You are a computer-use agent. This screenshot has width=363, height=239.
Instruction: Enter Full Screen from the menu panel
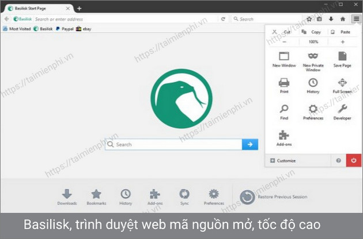(x=342, y=83)
